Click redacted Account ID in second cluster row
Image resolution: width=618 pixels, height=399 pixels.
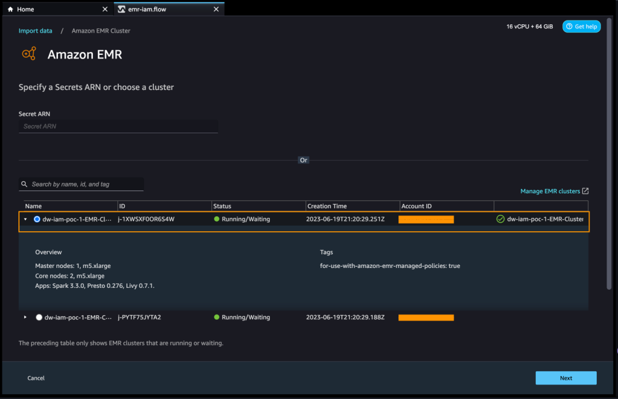pos(426,318)
